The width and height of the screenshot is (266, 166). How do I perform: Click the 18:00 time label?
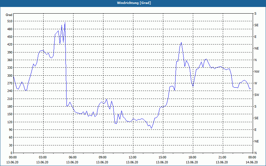pos(193,157)
